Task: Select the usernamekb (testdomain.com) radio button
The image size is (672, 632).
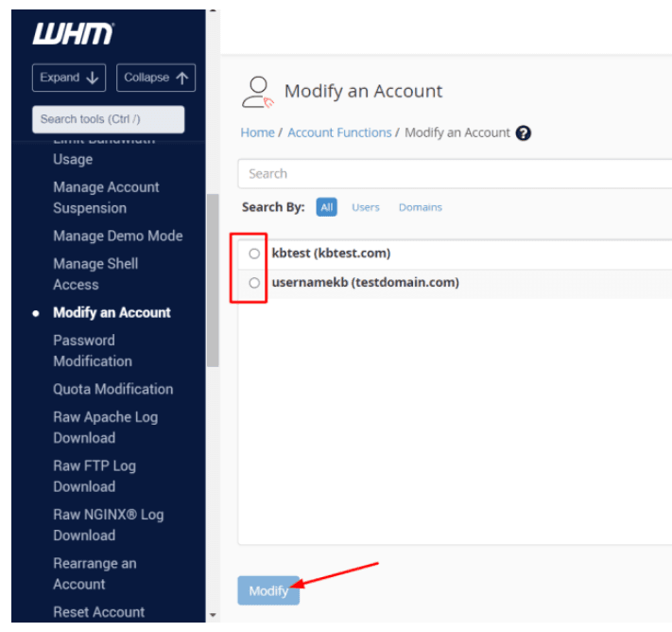Action: tap(254, 283)
